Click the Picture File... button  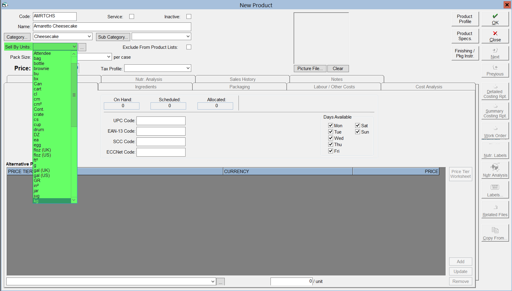point(310,69)
